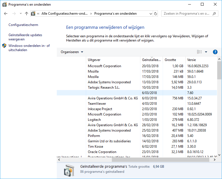The image size is (222, 179).
Task: Sort by Grootte column header
Action: tap(174, 60)
